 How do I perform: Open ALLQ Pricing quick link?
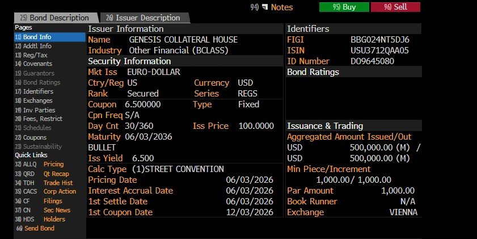(x=39, y=165)
